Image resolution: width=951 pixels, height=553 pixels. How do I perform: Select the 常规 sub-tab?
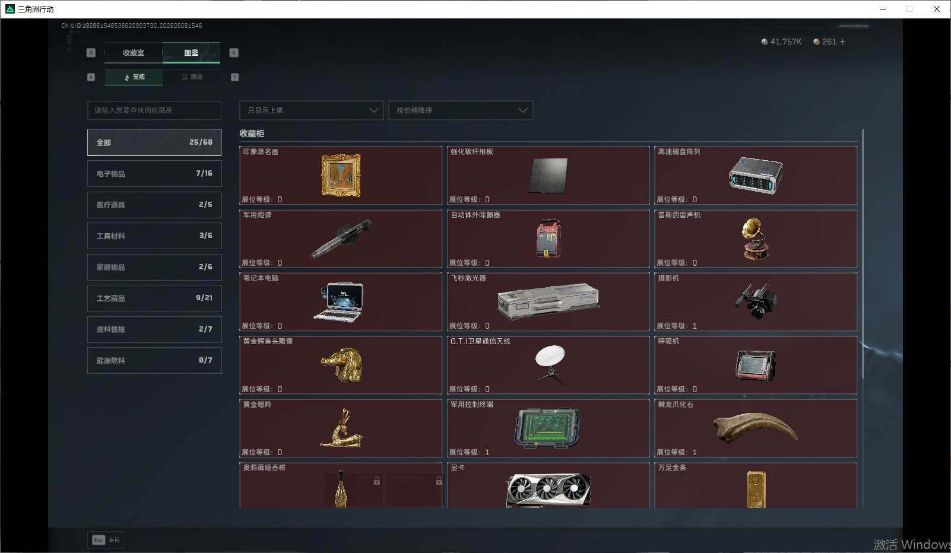[x=134, y=77]
